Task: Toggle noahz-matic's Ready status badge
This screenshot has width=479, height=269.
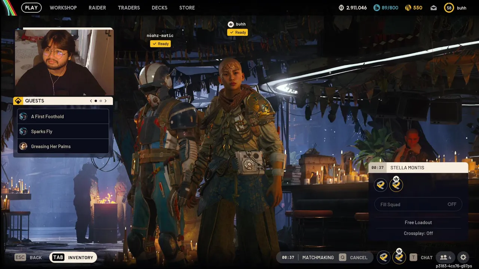Action: pos(160,44)
